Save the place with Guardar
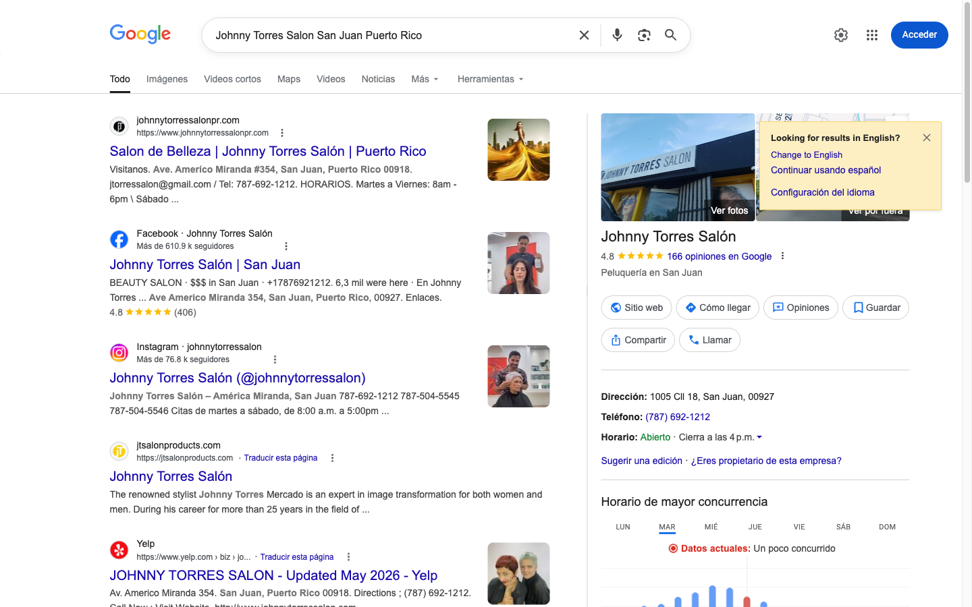Screen dimensions: 972x607 click(x=875, y=308)
